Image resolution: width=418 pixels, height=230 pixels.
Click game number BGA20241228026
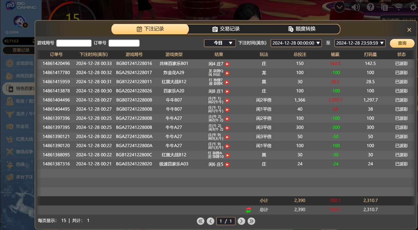[134, 91]
